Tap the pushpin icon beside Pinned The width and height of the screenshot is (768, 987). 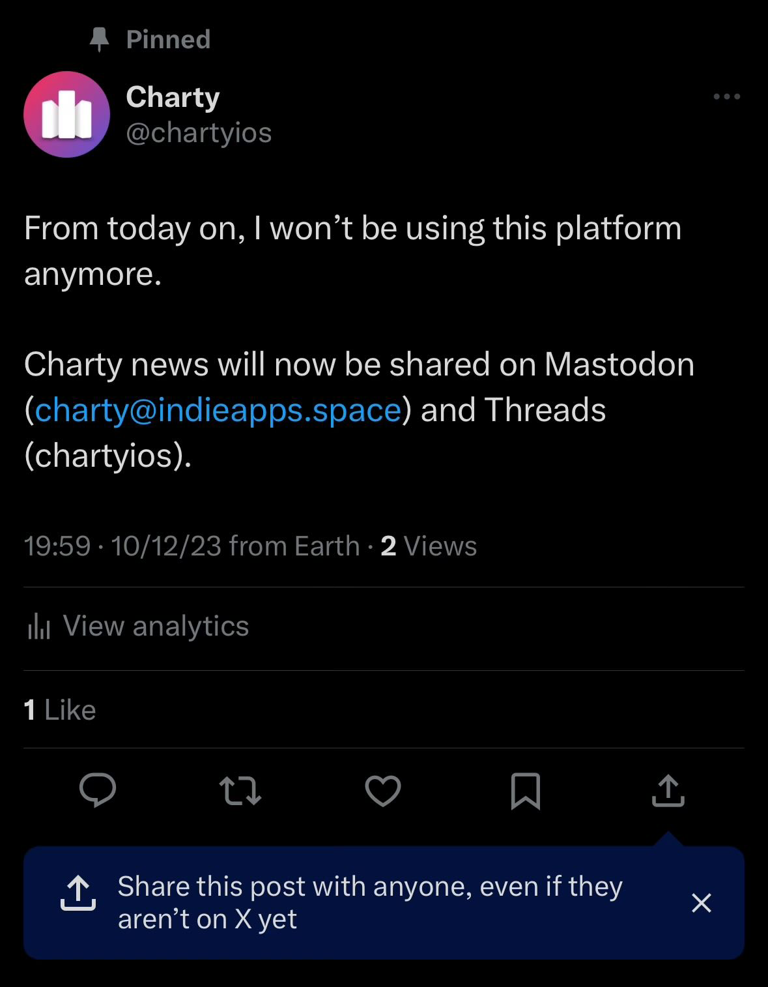99,40
